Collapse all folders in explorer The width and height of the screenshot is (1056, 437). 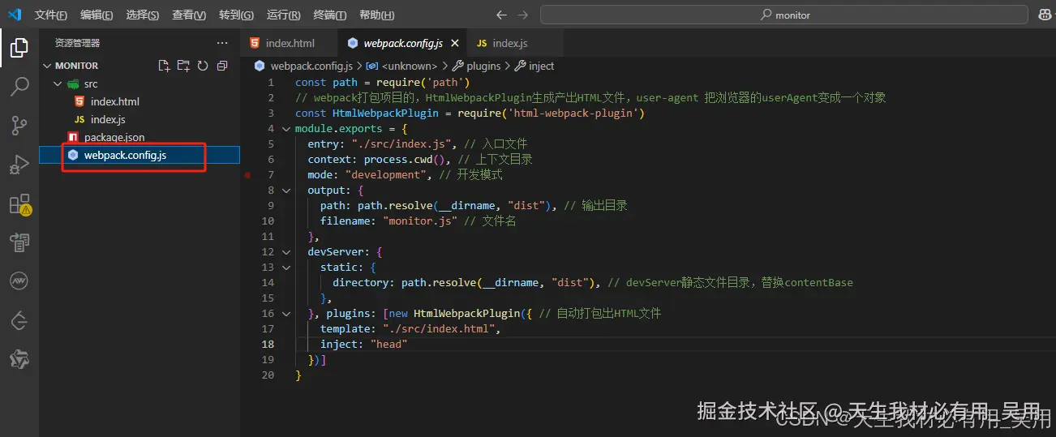[222, 66]
